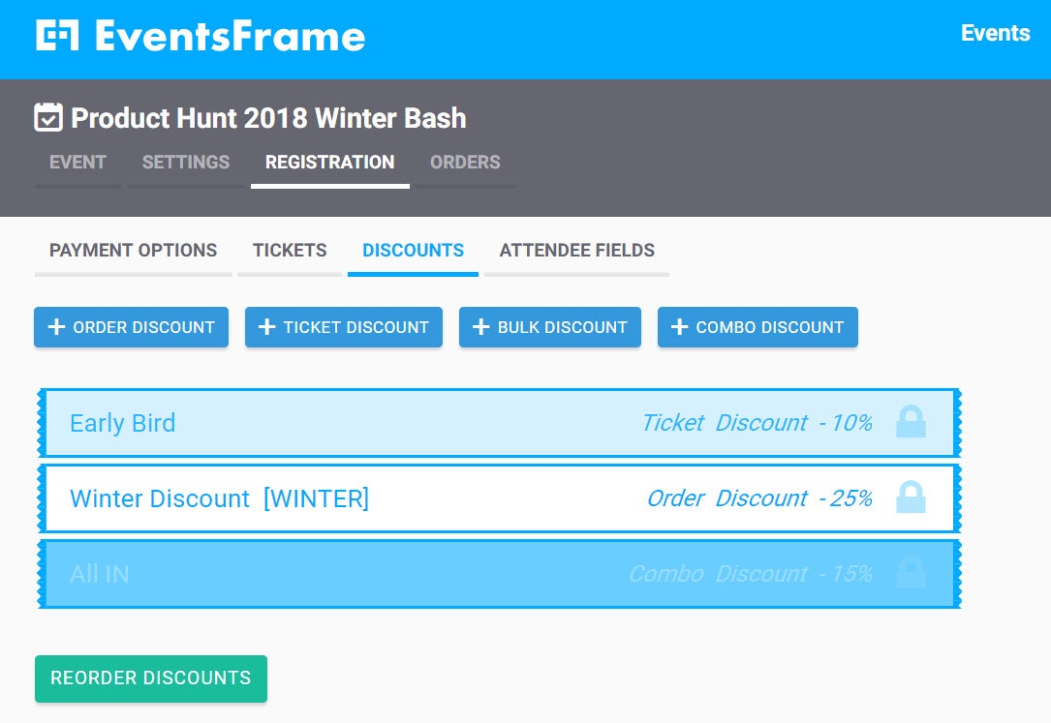
Task: Click the calendar icon beside the event title
Action: (x=46, y=116)
